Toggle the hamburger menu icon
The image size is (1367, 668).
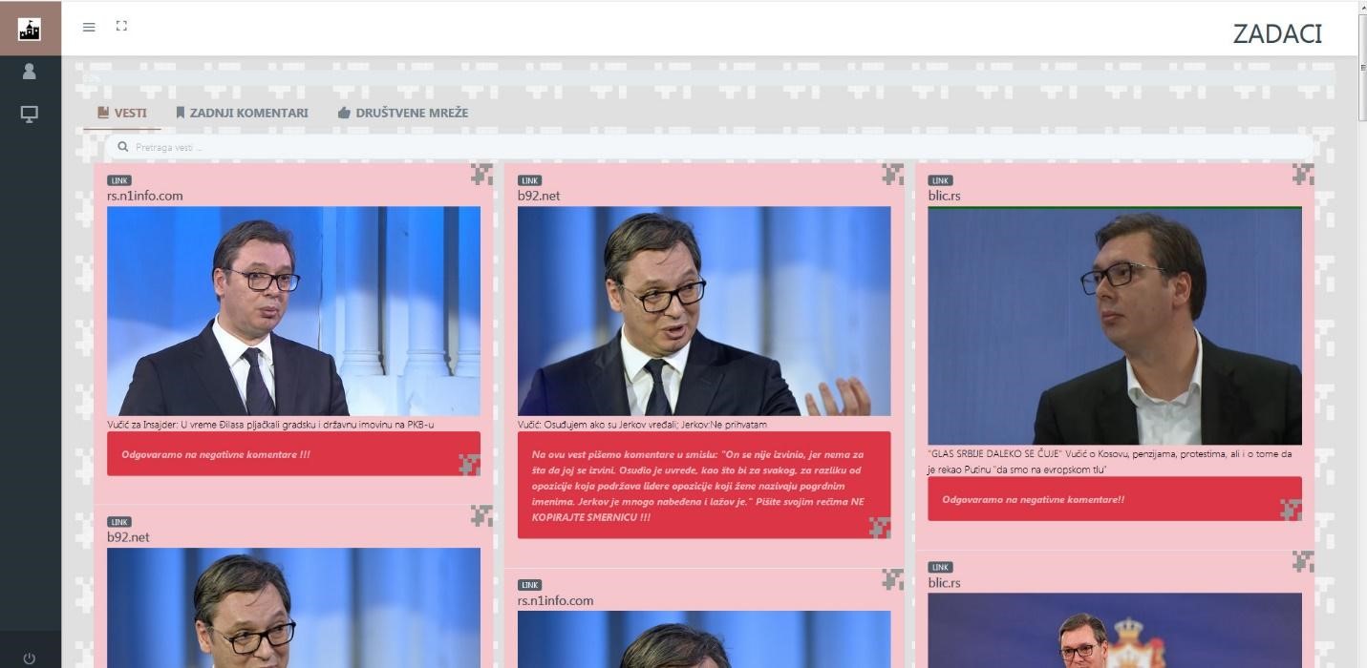(x=89, y=27)
